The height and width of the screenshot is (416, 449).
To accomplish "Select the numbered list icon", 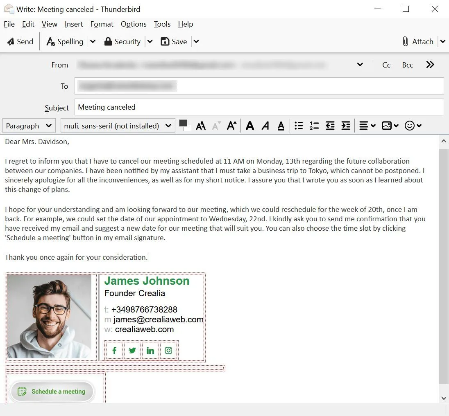I will pyautogui.click(x=314, y=126).
